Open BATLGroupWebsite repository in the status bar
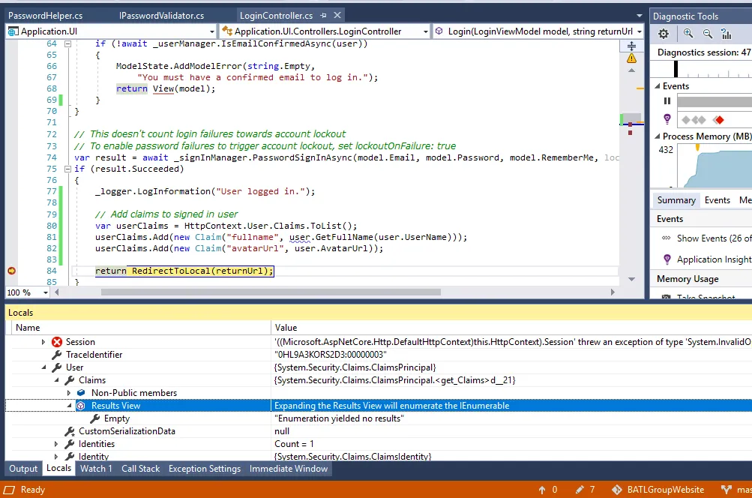The image size is (752, 498). [x=658, y=489]
